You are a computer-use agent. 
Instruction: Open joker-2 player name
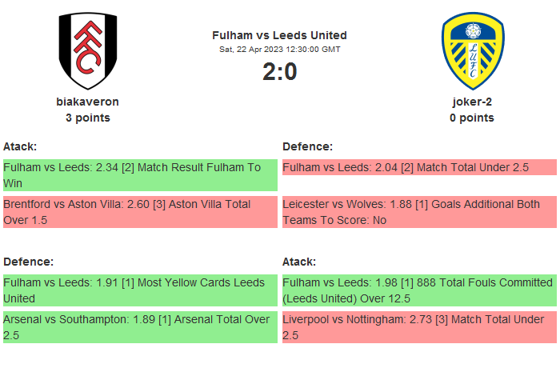pos(472,102)
